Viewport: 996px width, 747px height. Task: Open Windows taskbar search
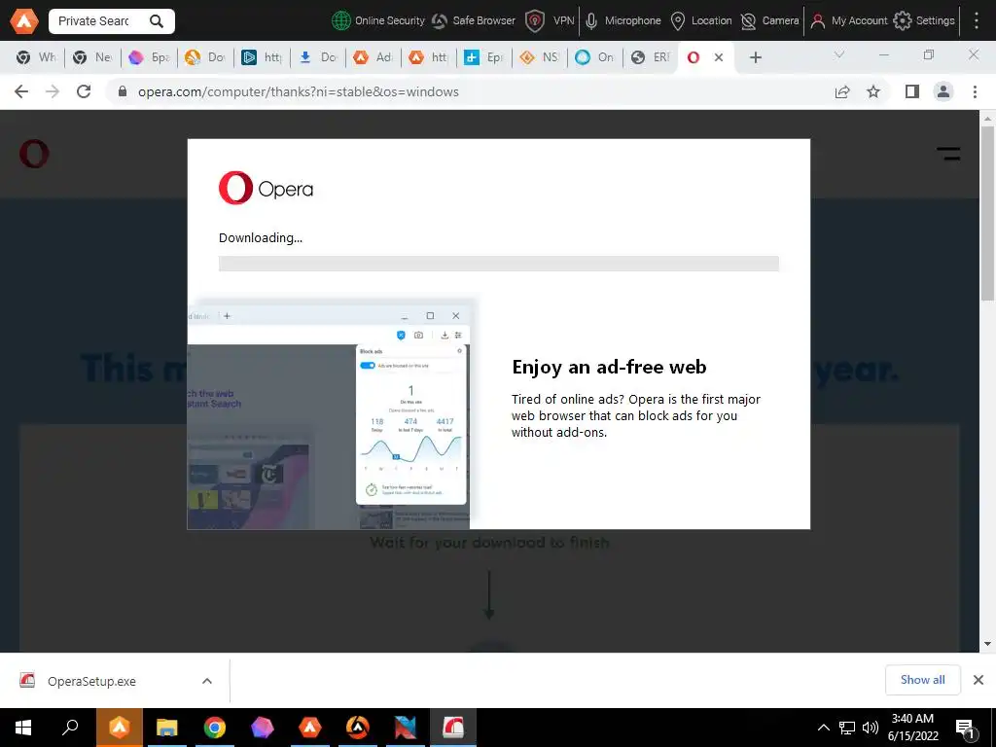[70, 728]
